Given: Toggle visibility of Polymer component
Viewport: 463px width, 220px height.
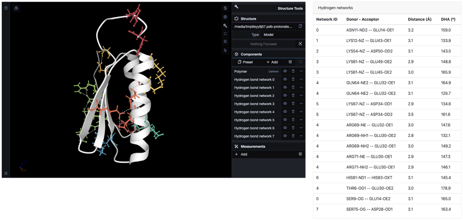Looking at the screenshot, I should tap(285, 71).
